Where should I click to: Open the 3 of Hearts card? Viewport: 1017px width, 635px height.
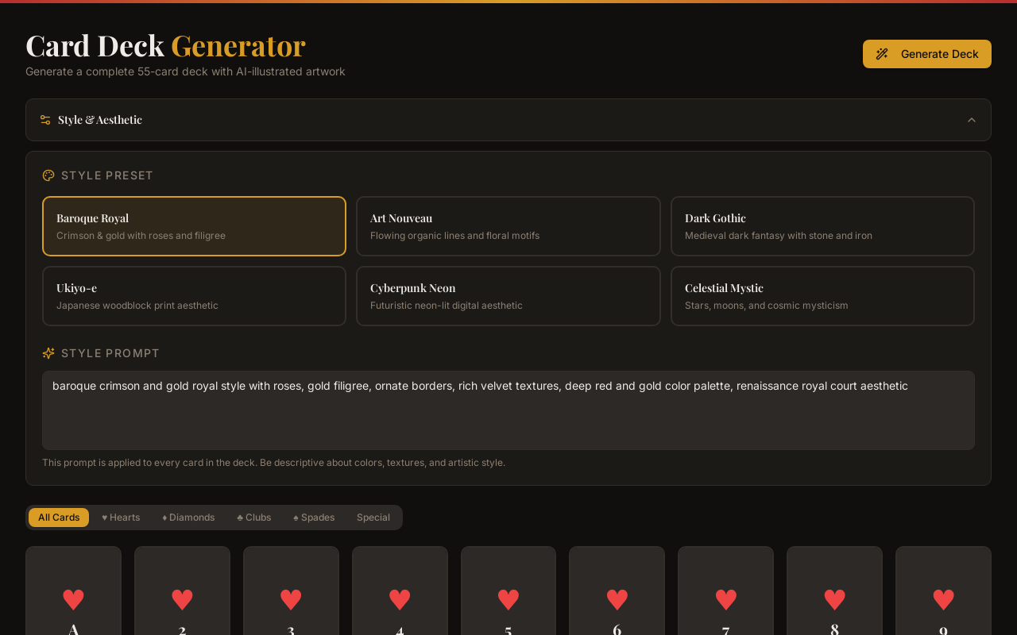[291, 591]
